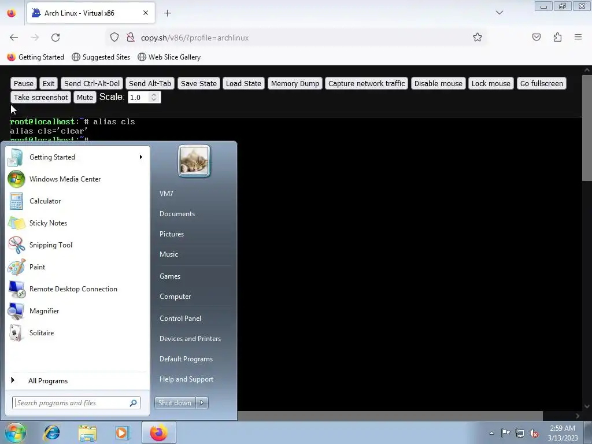
Task: Open the Pocket save icon
Action: point(536,37)
